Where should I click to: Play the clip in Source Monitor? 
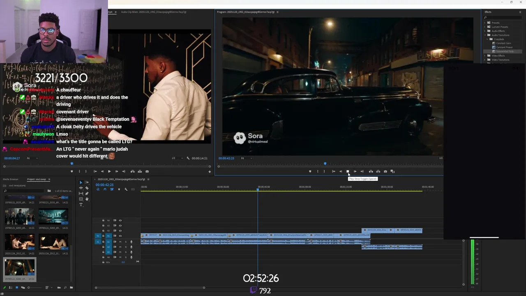click(109, 171)
